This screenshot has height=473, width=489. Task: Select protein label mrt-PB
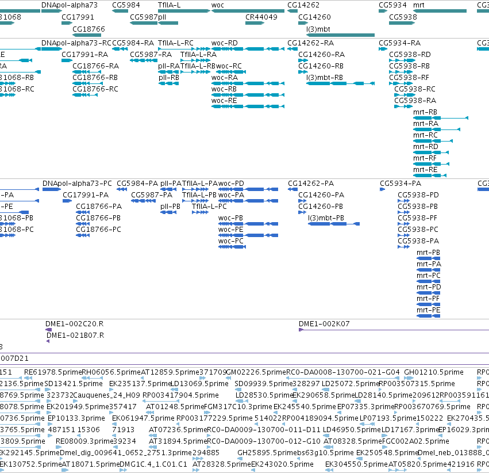(428, 252)
